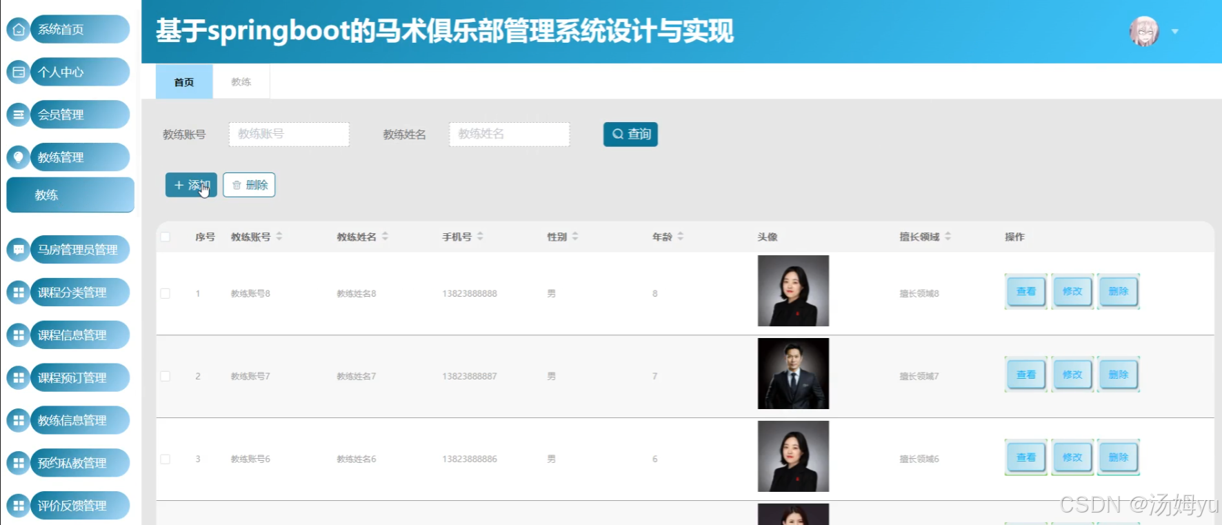Click the home icon beside 系统首页
Screen dimensions: 1222x525
(x=19, y=30)
